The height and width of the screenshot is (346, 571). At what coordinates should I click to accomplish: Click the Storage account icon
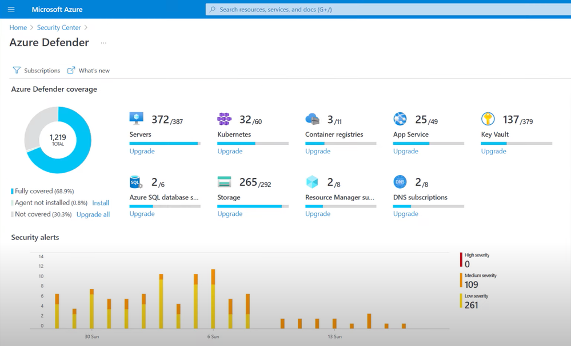tap(224, 181)
